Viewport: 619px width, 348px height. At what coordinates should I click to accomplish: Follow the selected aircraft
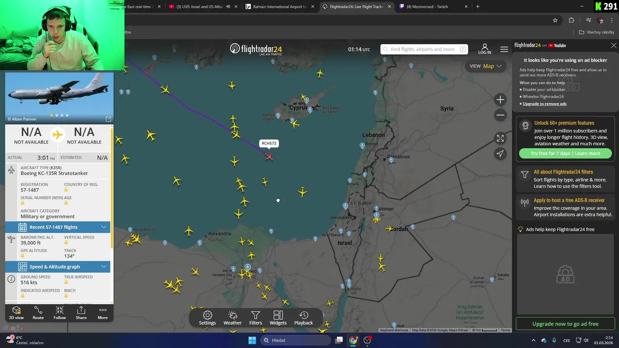click(x=59, y=313)
